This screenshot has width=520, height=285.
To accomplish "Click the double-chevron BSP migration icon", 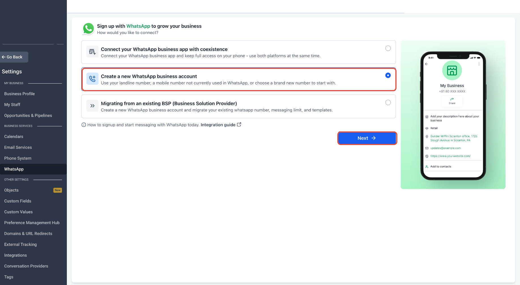I will pos(92,106).
